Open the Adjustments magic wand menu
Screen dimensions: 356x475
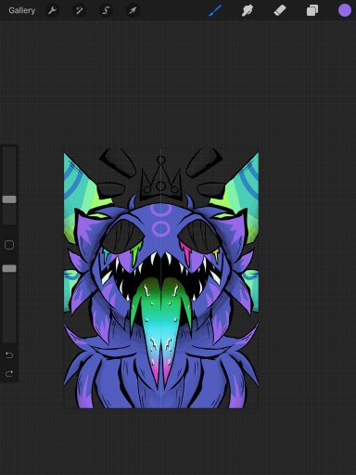point(79,10)
